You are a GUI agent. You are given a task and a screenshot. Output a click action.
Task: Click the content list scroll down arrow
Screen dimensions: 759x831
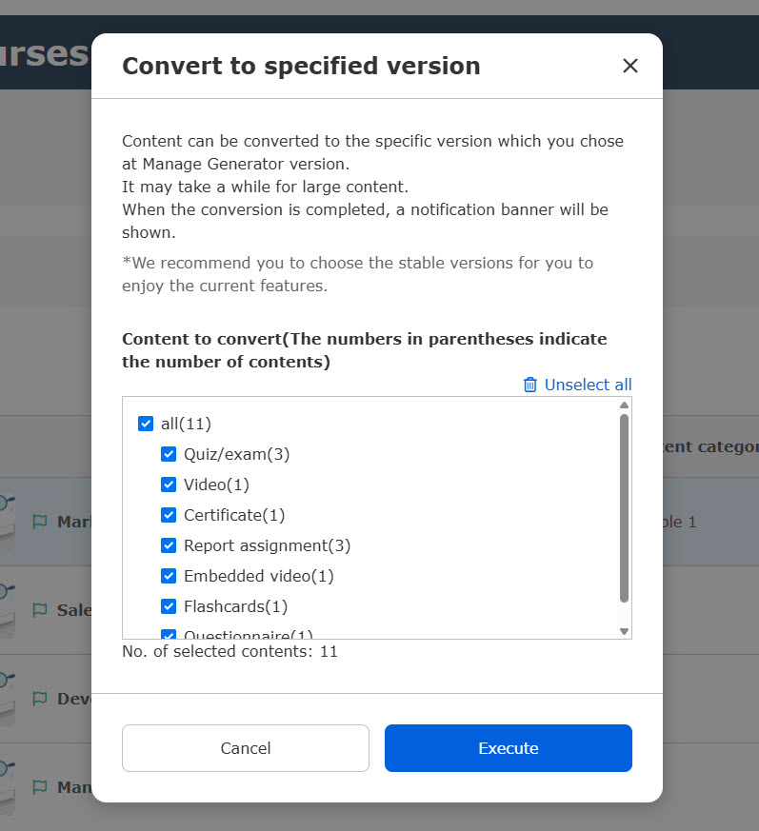(x=625, y=631)
